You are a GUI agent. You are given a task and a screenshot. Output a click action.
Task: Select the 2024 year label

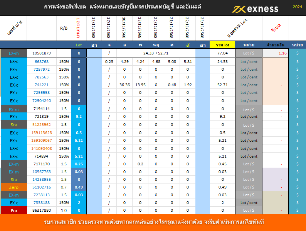click(297, 7)
